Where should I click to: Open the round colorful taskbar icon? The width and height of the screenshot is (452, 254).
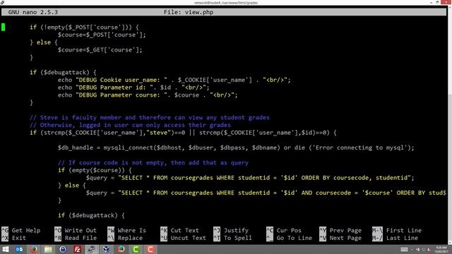(121, 249)
